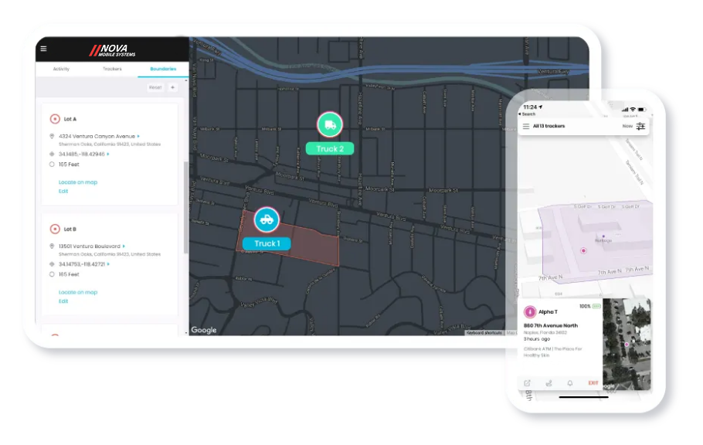
Task: Select the Lot A geofence radio button
Action: coord(55,118)
